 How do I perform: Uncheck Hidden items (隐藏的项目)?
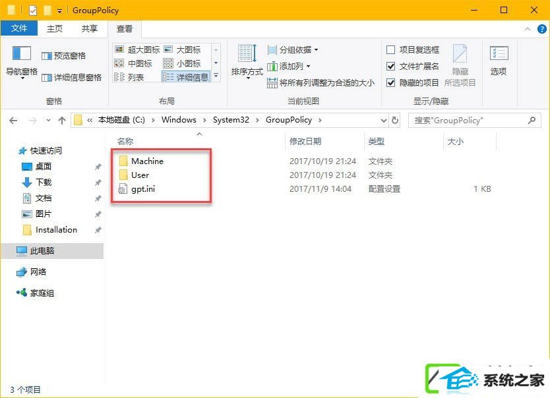(x=413, y=82)
